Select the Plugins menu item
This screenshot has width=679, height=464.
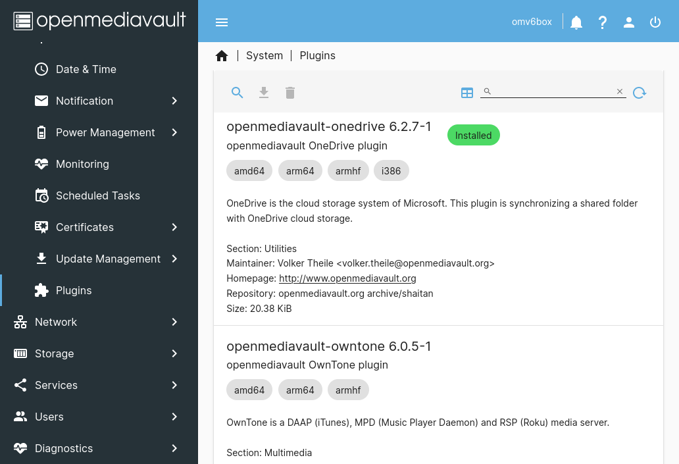(99, 290)
